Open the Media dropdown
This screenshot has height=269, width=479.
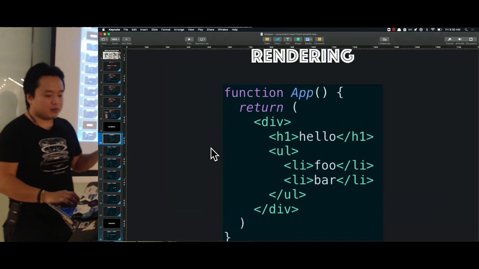coord(308,39)
